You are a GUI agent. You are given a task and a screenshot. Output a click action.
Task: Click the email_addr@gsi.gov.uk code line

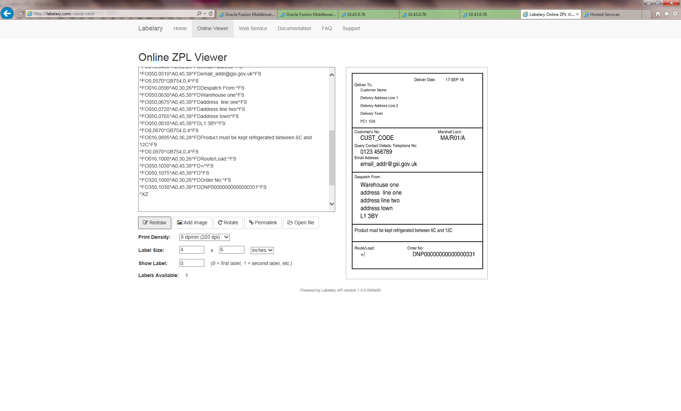[x=200, y=74]
